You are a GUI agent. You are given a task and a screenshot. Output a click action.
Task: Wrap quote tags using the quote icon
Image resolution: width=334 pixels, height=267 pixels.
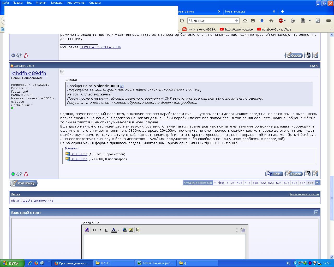point(138,230)
